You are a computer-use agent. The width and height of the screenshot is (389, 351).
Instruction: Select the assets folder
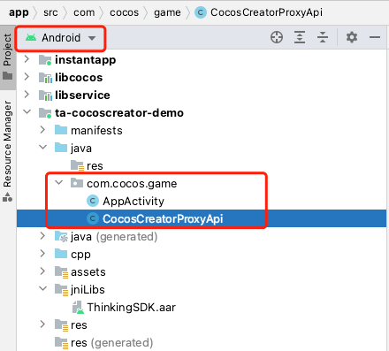[202, 271]
